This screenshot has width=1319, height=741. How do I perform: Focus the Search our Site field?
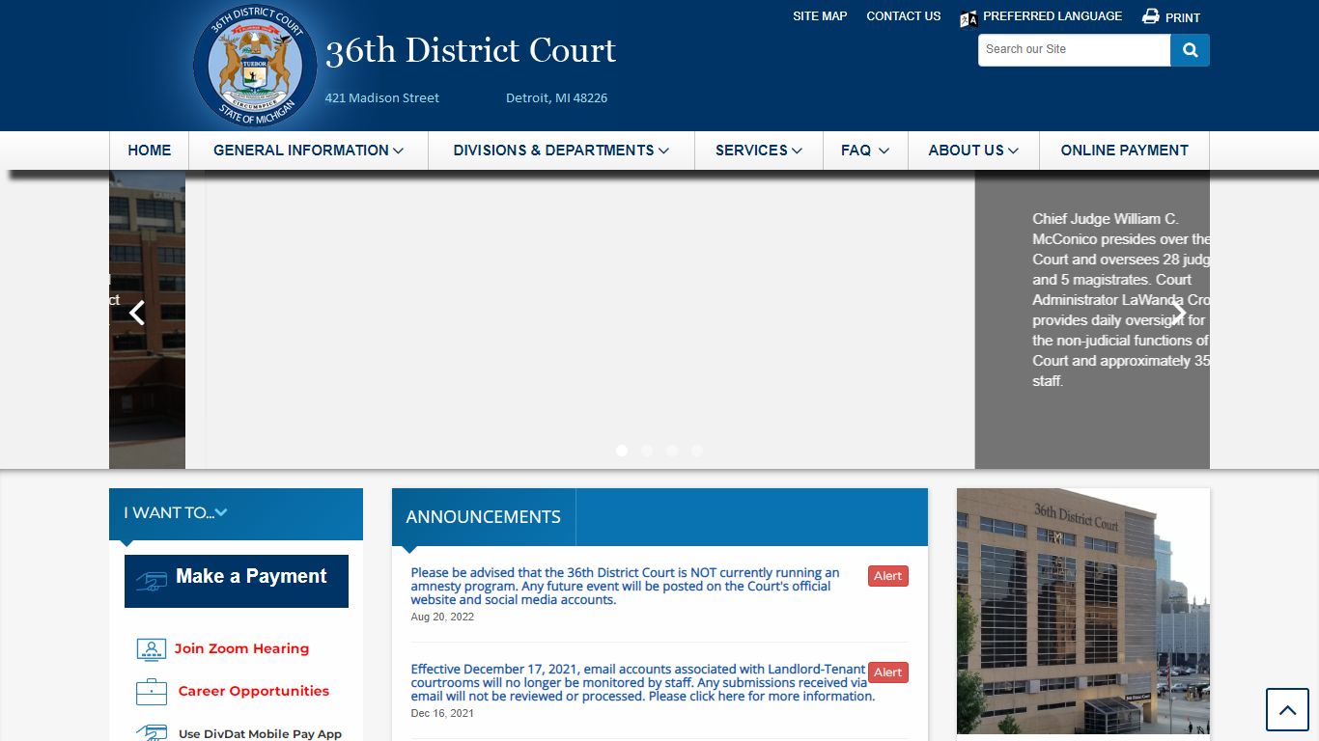click(1074, 50)
